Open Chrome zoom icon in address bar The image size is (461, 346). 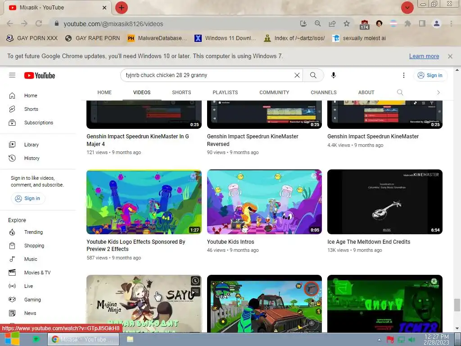coord(318,23)
